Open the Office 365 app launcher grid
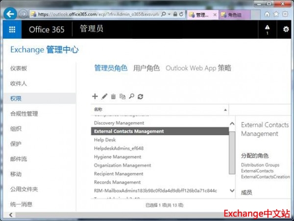The image size is (294, 221). (12, 29)
